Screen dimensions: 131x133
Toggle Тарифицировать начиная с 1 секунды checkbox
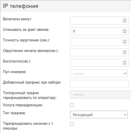pos(72,124)
